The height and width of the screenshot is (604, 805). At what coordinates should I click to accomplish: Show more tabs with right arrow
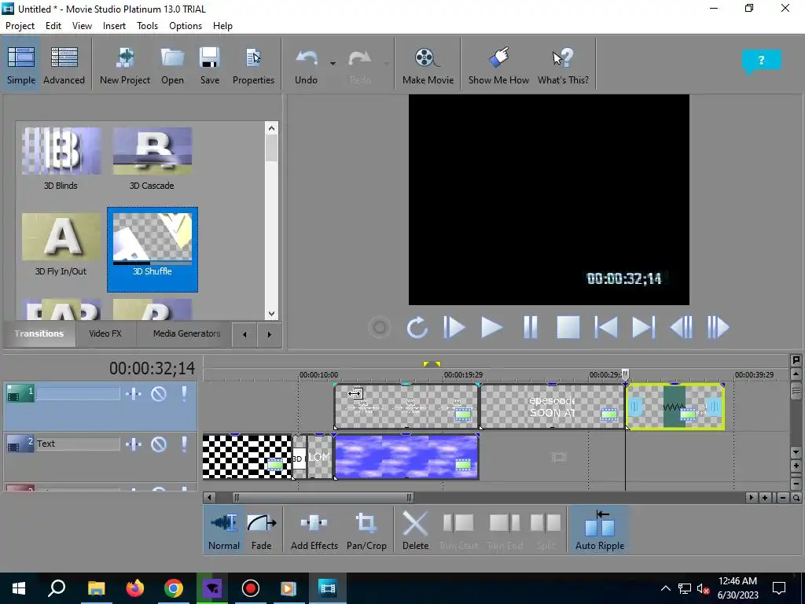269,334
